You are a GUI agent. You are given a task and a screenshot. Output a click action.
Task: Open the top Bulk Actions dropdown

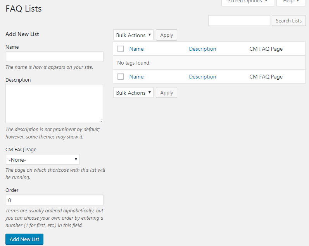click(133, 35)
